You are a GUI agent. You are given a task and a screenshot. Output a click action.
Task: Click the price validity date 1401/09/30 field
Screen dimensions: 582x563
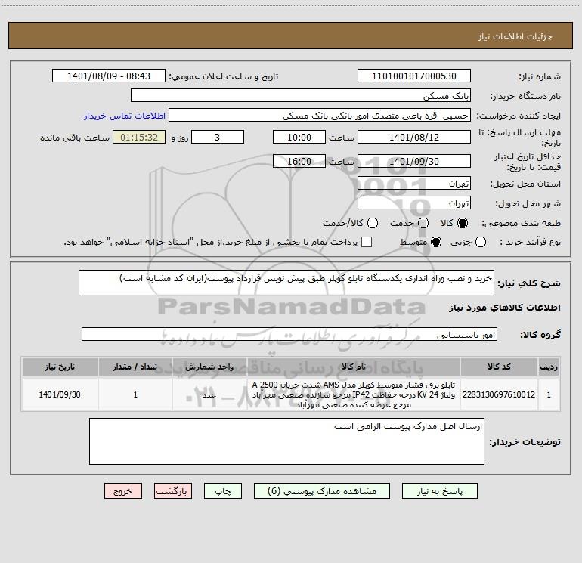[x=414, y=161]
